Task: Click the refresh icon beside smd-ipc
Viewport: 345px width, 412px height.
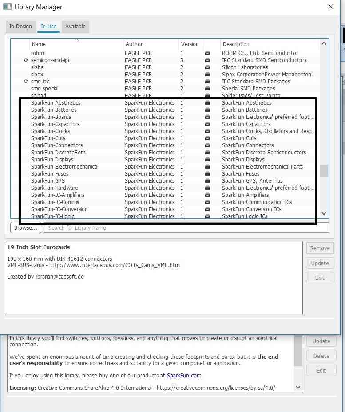Action: [x=25, y=81]
